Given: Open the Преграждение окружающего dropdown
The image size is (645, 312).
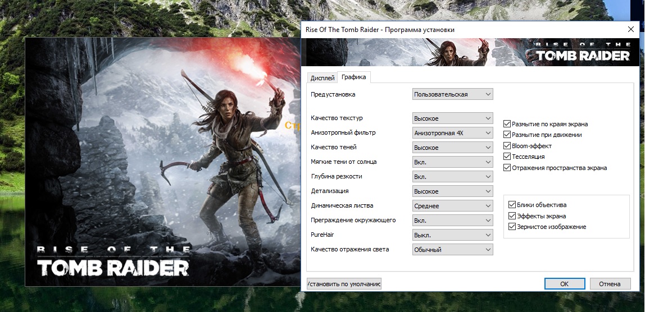Looking at the screenshot, I should (452, 221).
